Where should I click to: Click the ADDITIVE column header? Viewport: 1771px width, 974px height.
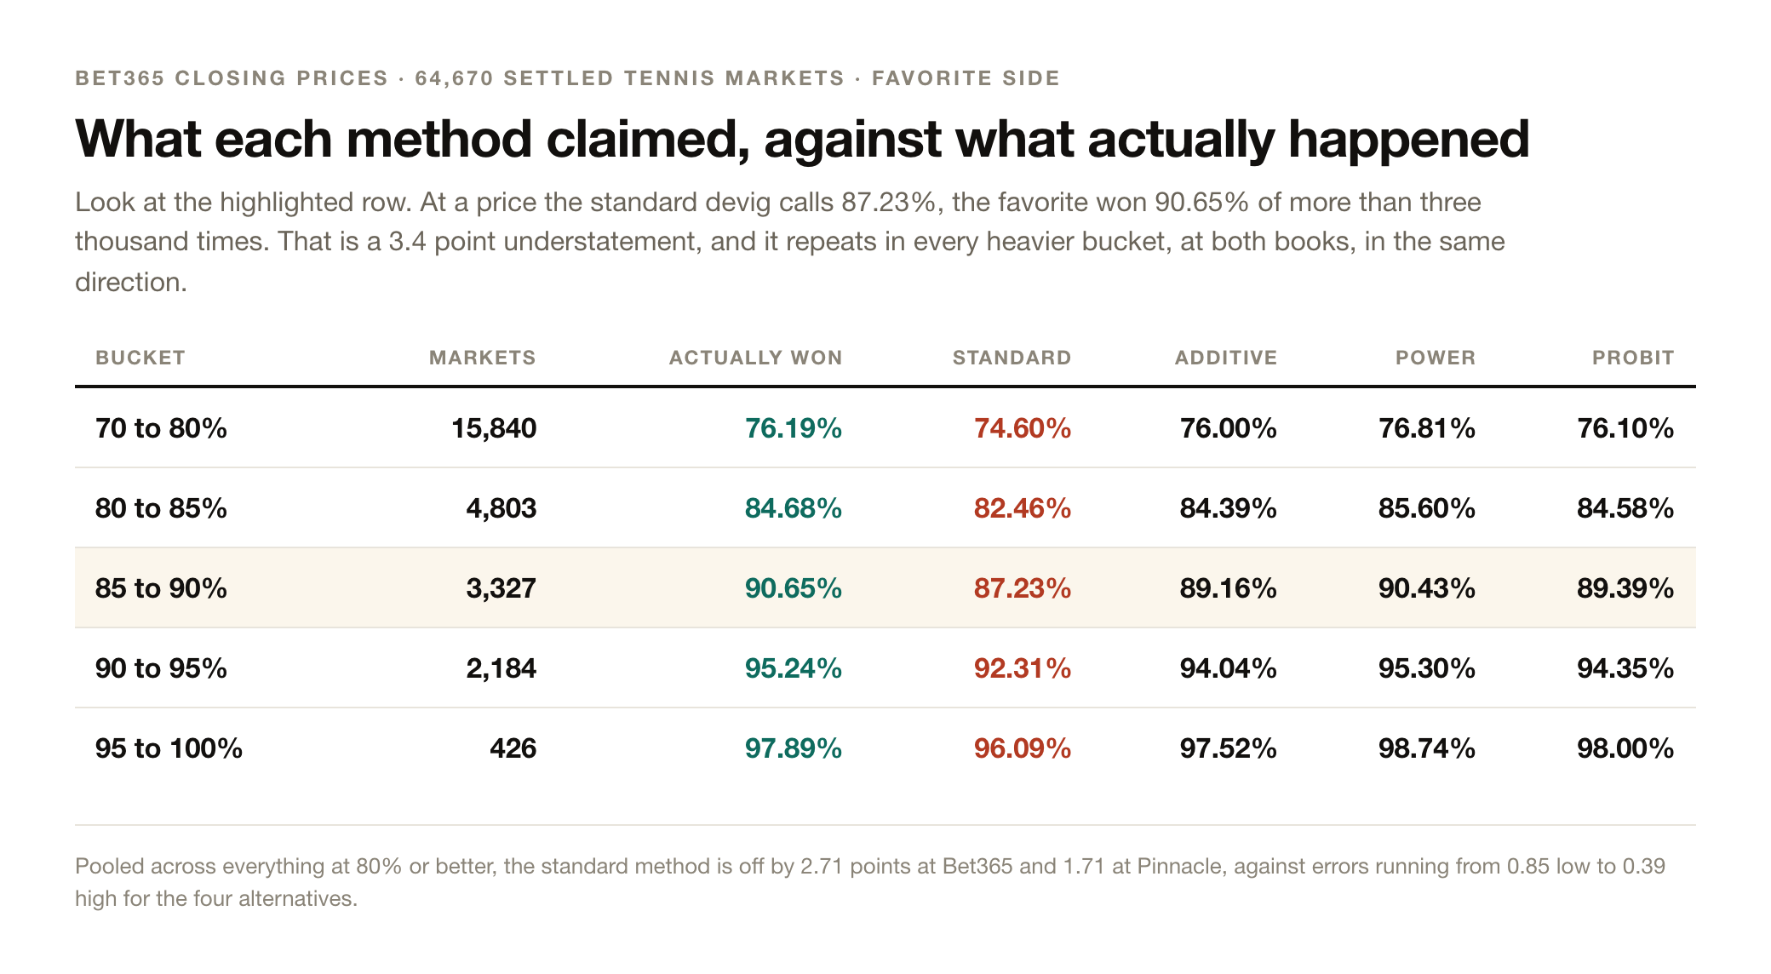(x=1226, y=358)
